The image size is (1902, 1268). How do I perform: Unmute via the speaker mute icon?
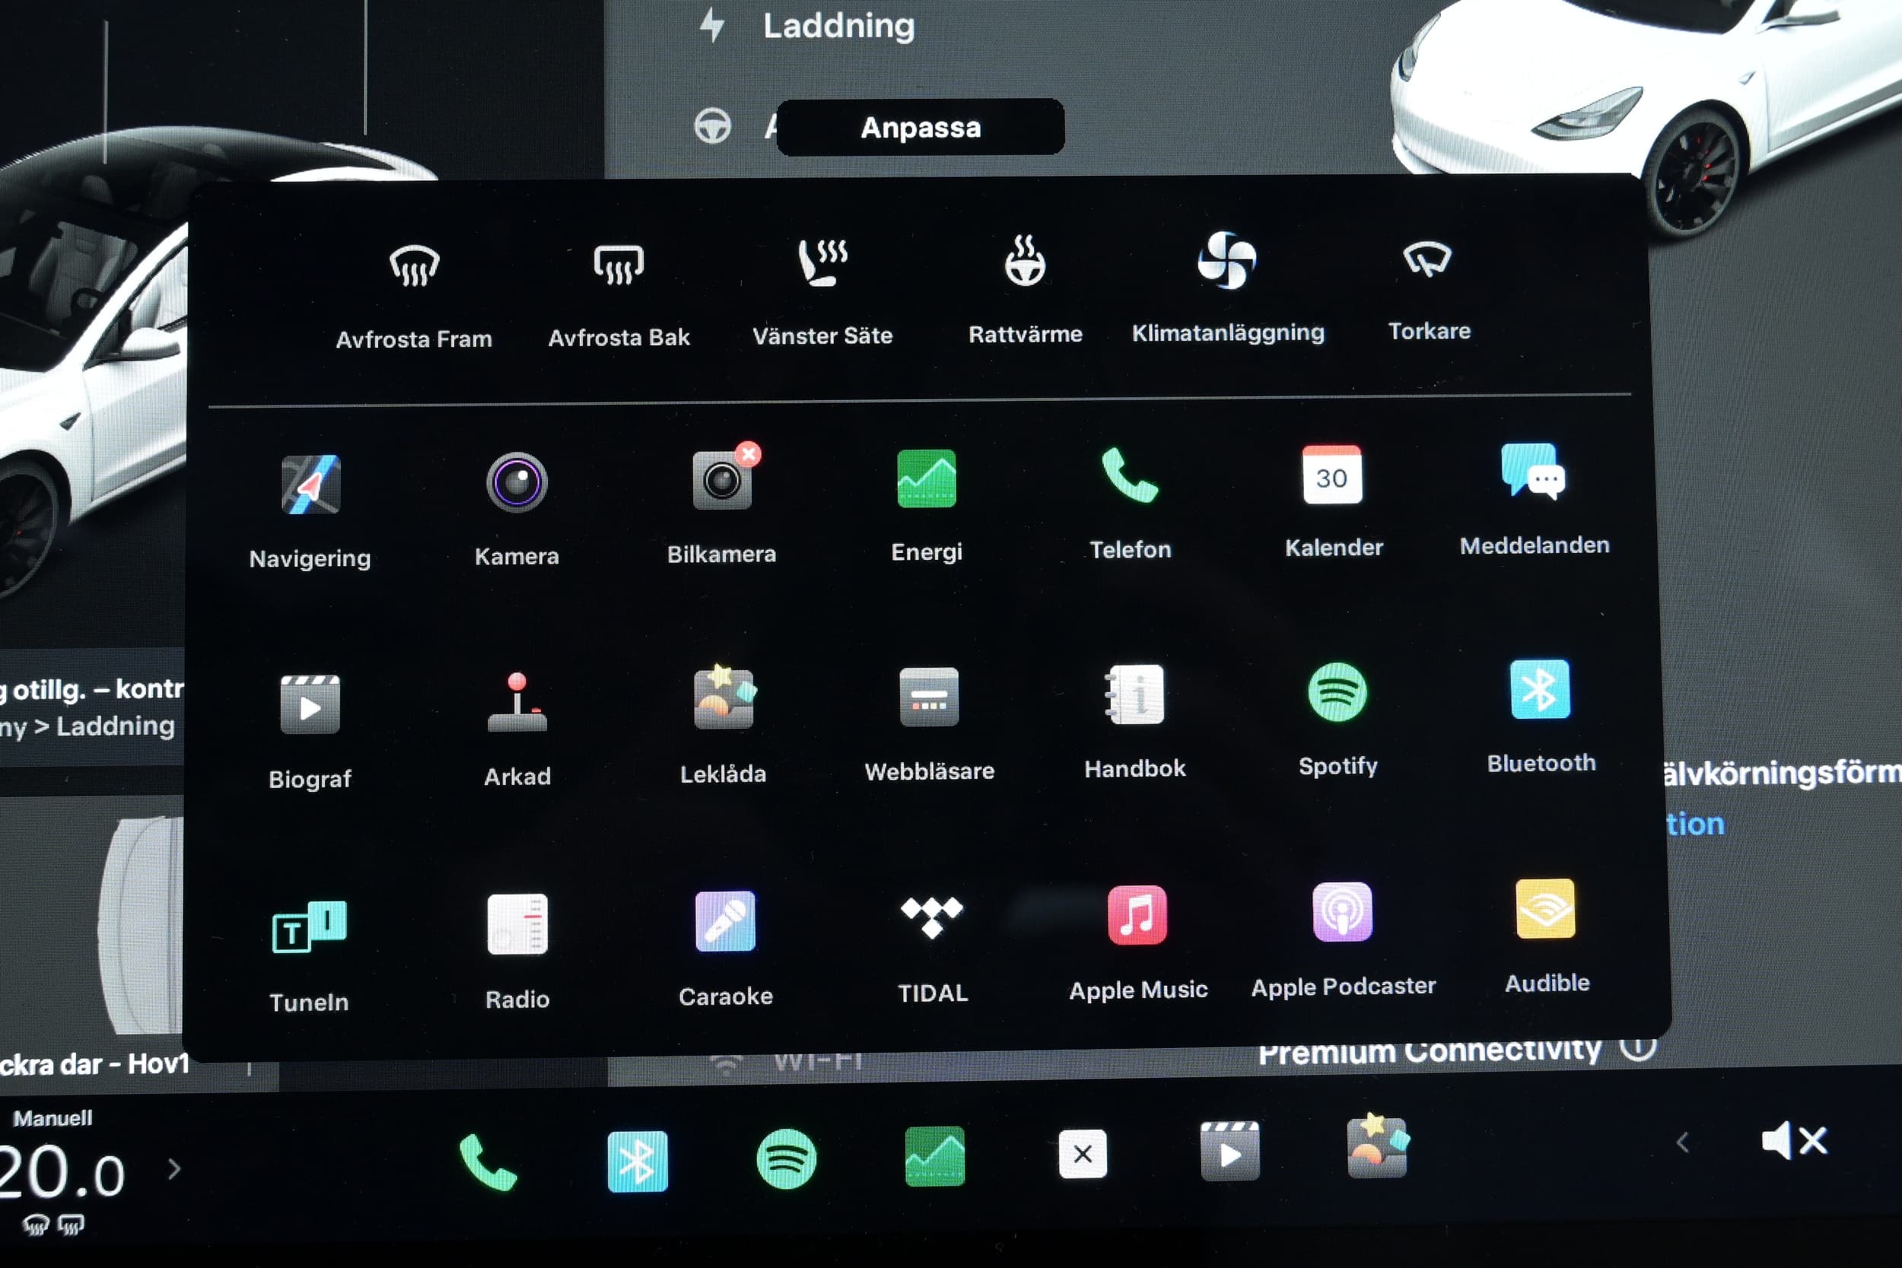[x=1794, y=1141]
